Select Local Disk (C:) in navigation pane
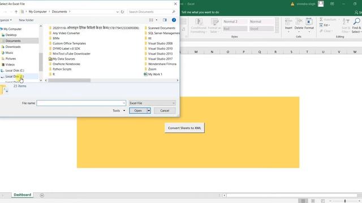Viewport: 362px width, 203px height. click(15, 70)
